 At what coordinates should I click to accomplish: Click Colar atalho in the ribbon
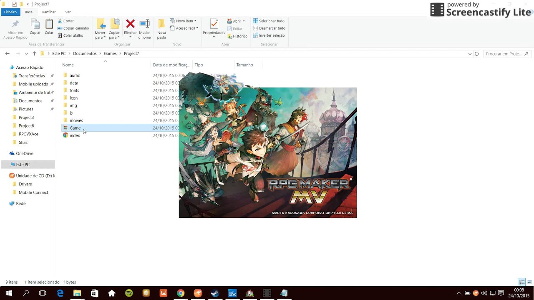(70, 35)
